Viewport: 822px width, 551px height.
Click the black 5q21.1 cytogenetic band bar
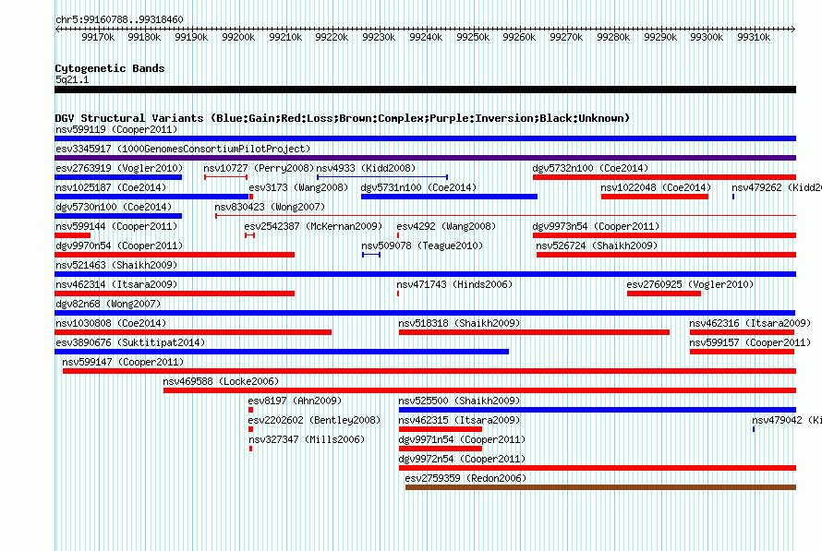pyautogui.click(x=425, y=90)
